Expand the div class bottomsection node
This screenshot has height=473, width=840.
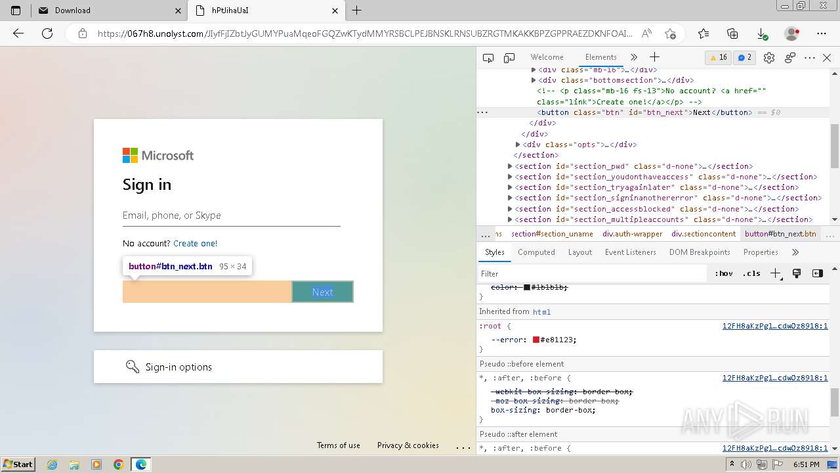point(534,80)
